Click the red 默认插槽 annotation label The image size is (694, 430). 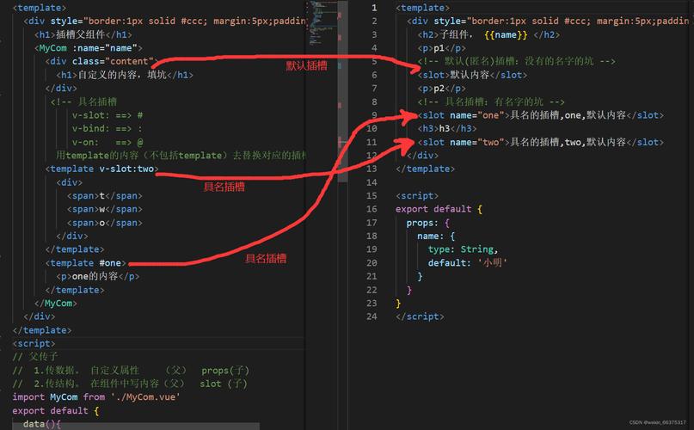click(307, 66)
